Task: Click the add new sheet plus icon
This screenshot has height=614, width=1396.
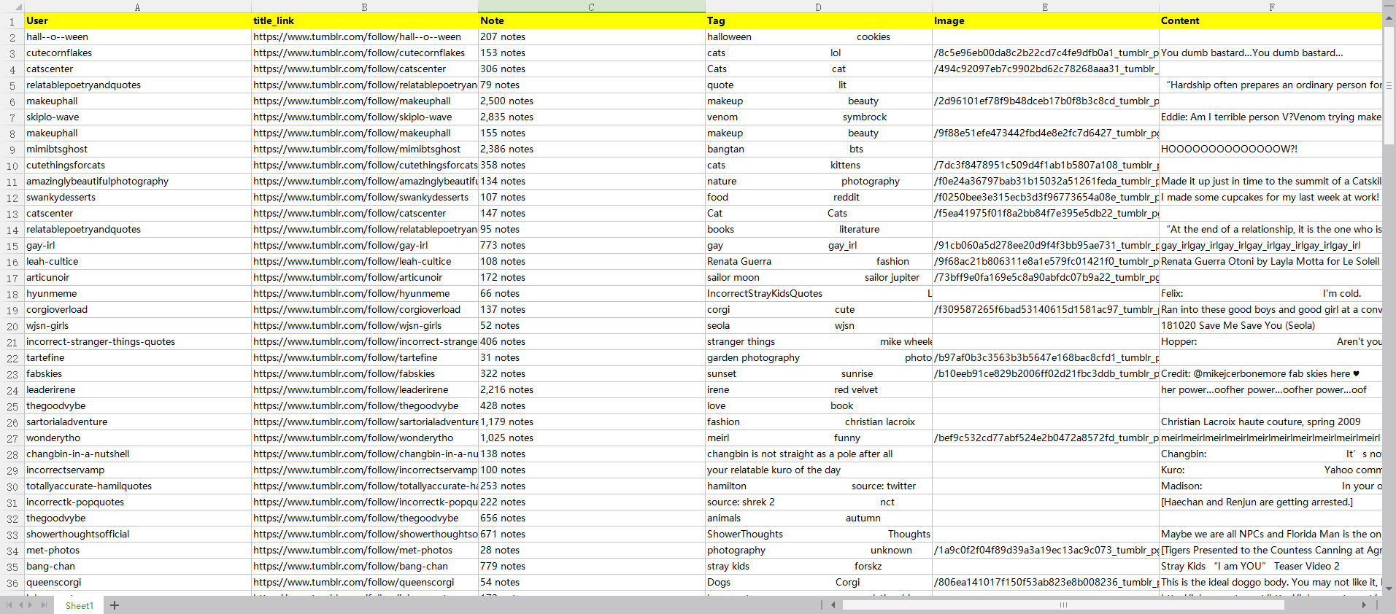Action: (115, 605)
